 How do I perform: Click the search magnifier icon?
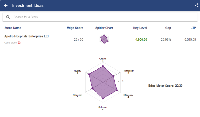click(8, 17)
